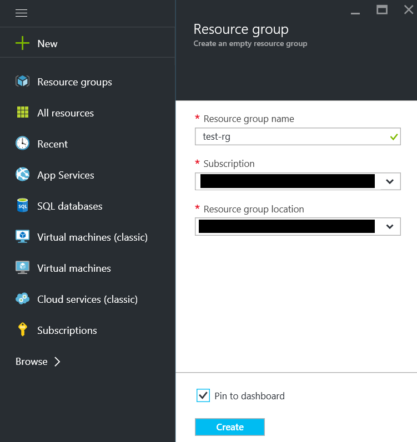Viewport: 417px width, 442px height.
Task: Click the Resource group blade title
Action: [241, 29]
